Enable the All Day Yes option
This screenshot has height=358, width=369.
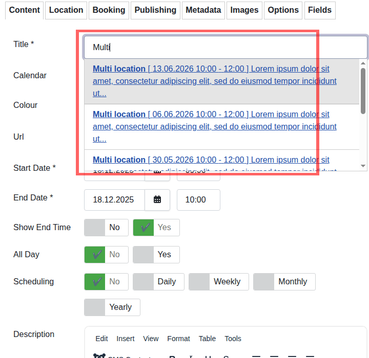coord(156,255)
